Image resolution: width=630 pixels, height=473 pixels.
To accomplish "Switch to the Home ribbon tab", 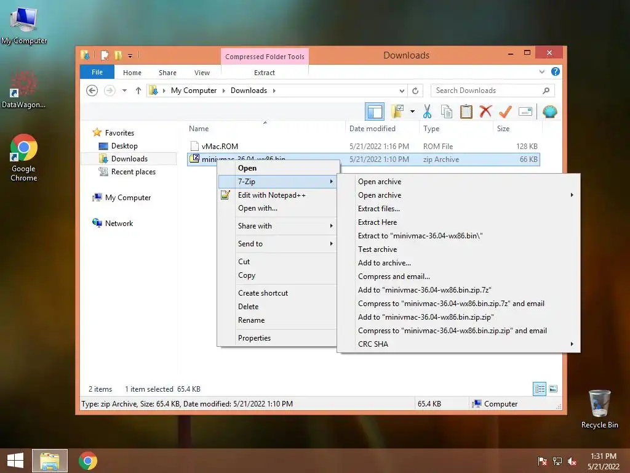I will point(132,73).
